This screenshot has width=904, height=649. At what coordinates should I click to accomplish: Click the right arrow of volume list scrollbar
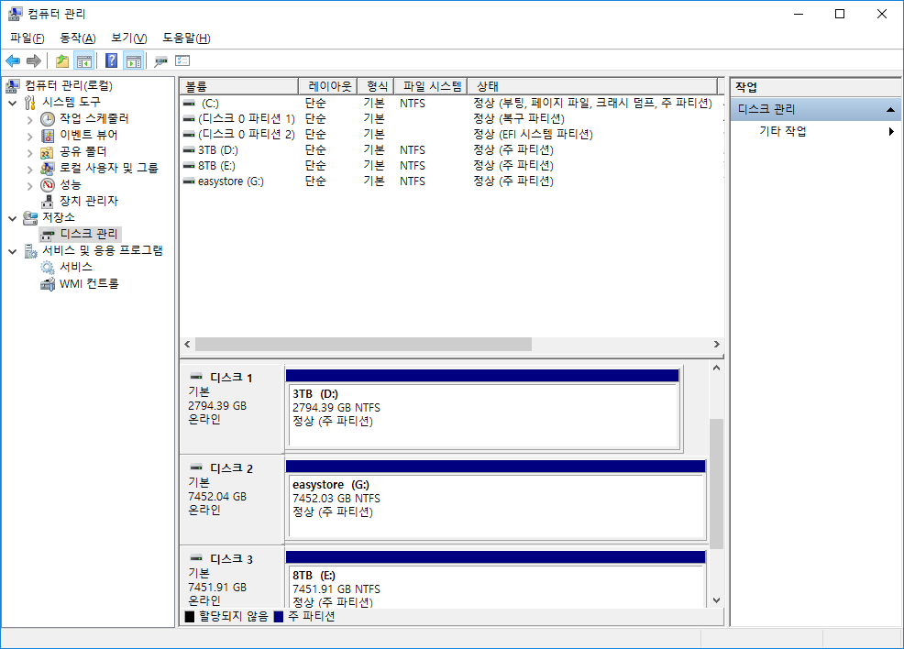717,344
